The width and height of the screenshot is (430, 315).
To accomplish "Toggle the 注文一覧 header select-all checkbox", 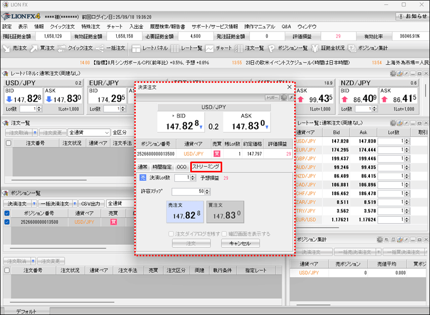I will pos(8,143).
